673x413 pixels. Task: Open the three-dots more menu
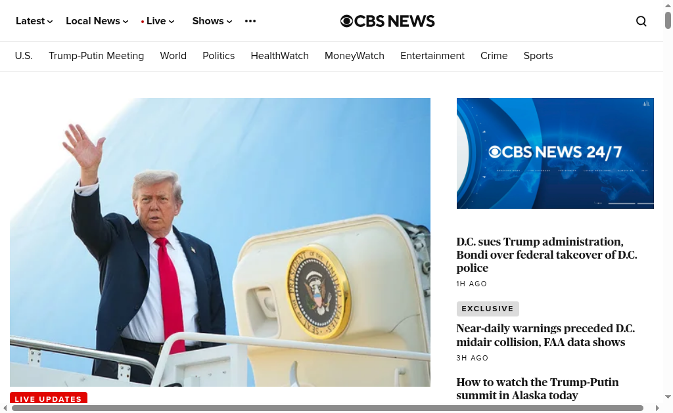[250, 21]
